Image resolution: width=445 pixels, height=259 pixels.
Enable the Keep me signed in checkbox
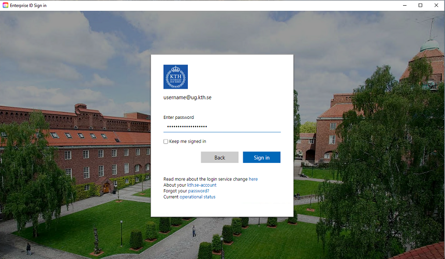[x=166, y=142]
